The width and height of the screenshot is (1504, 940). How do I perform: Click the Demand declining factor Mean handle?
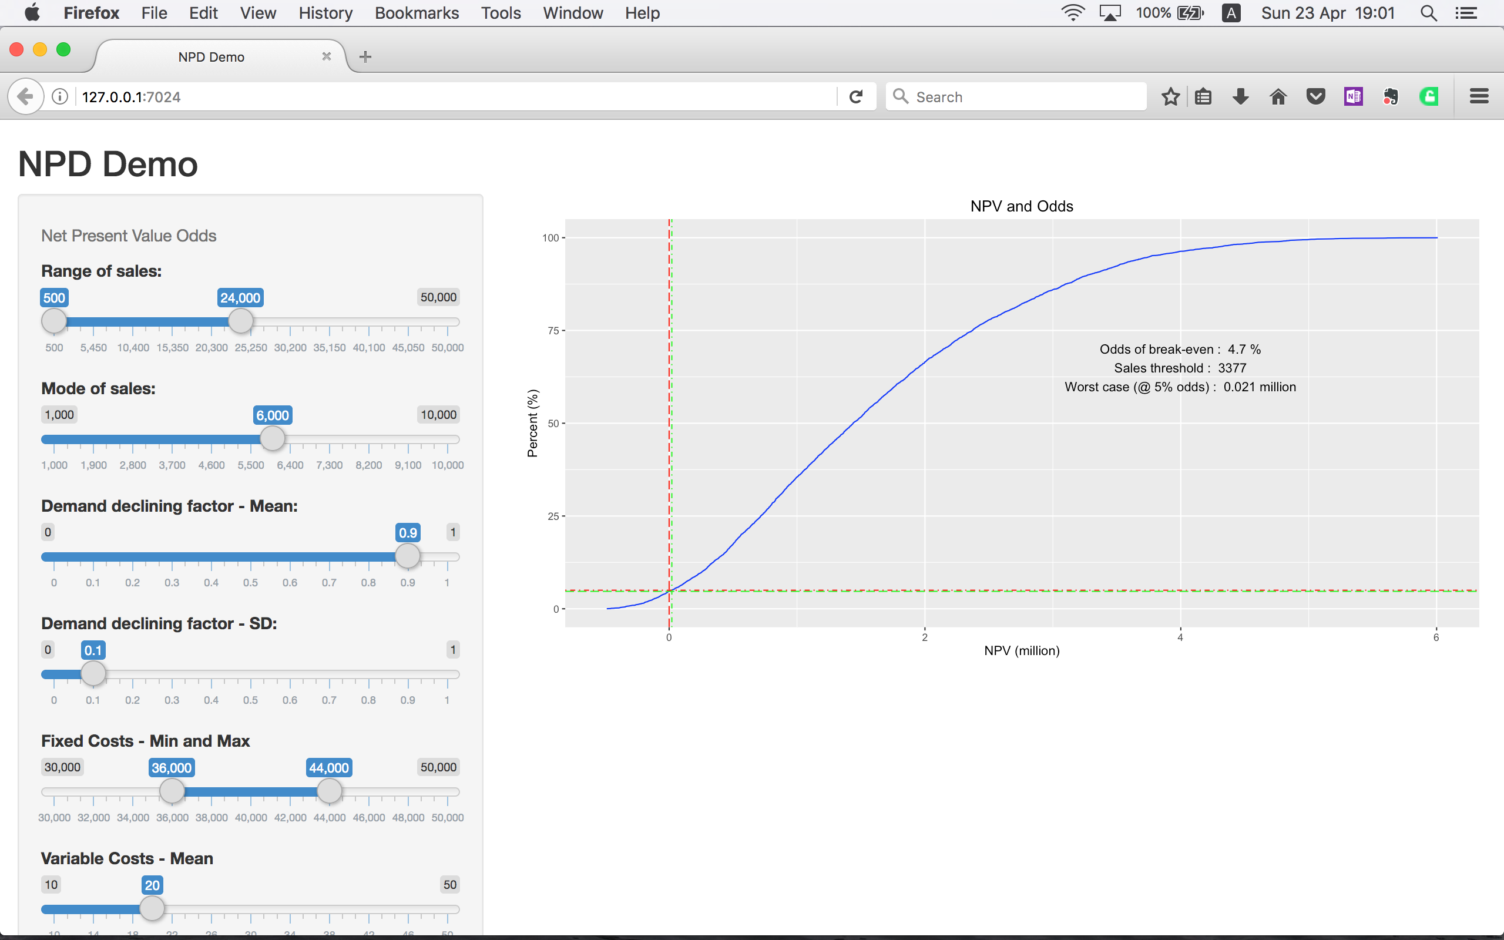(x=408, y=556)
